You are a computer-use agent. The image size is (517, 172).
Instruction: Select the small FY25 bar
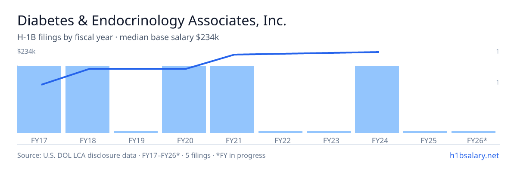pyautogui.click(x=425, y=132)
